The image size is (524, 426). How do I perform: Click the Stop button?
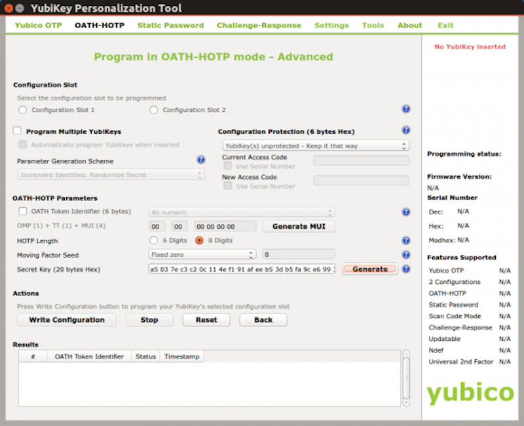[x=149, y=320]
